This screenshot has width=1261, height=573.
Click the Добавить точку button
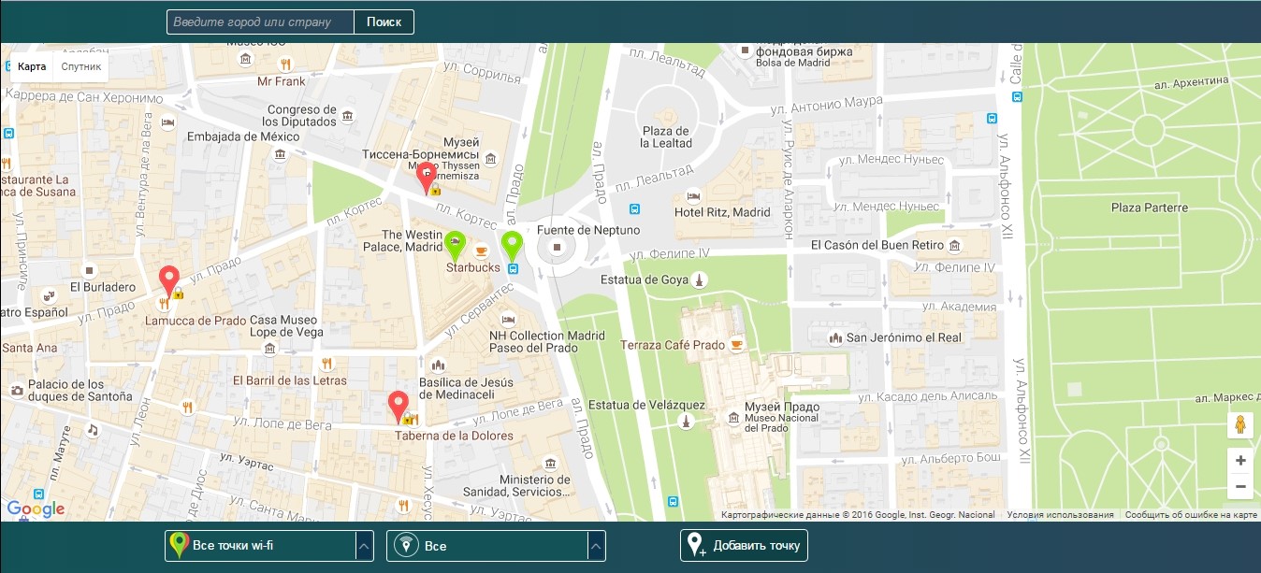tap(744, 545)
